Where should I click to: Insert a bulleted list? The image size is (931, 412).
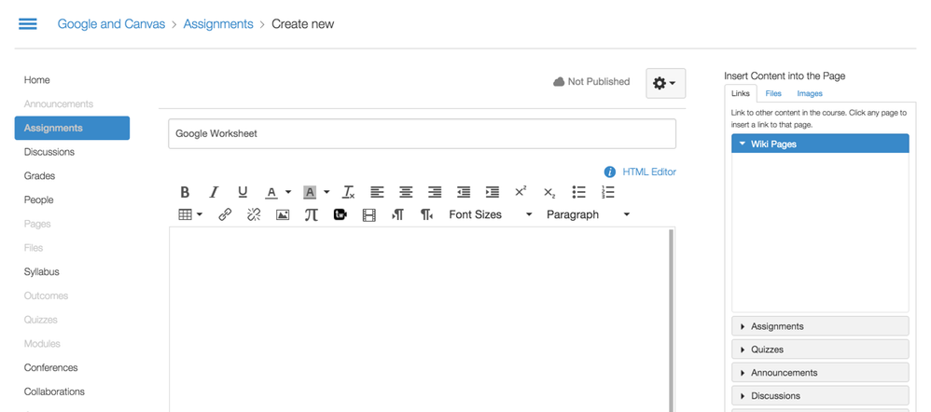coord(579,192)
